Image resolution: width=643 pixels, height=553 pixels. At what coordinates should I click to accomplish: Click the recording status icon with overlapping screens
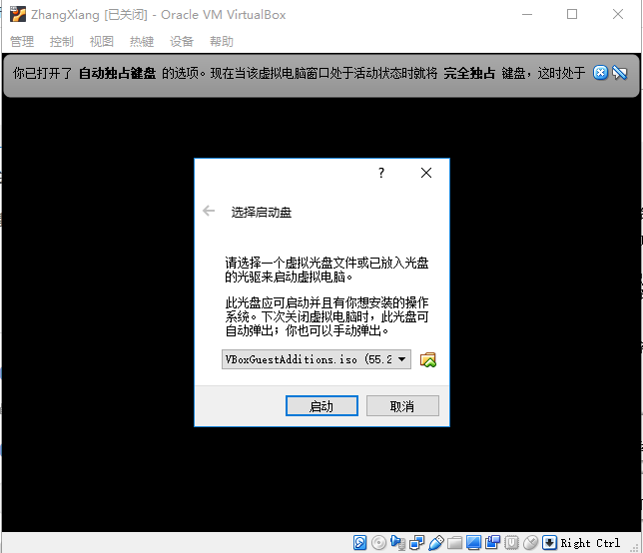pos(492,542)
